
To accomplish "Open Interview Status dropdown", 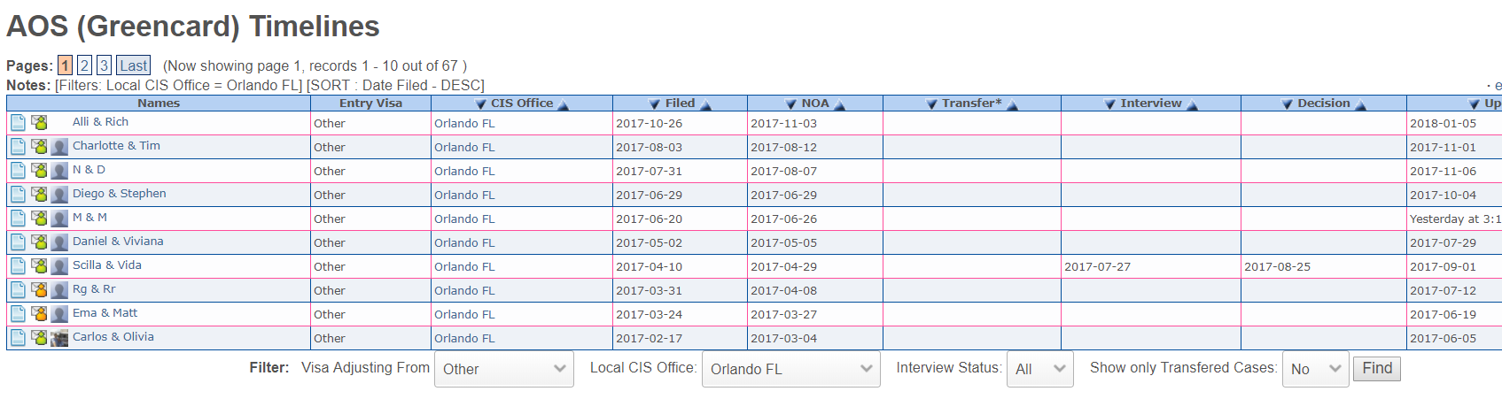I will [1039, 369].
